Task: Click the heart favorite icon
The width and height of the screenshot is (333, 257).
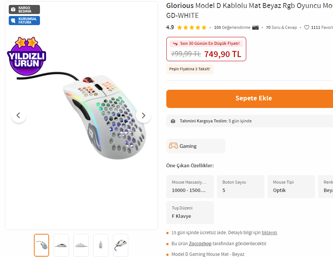Action: (306, 27)
